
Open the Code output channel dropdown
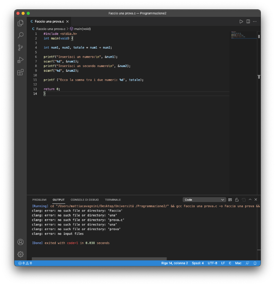pyautogui.click(x=204, y=200)
